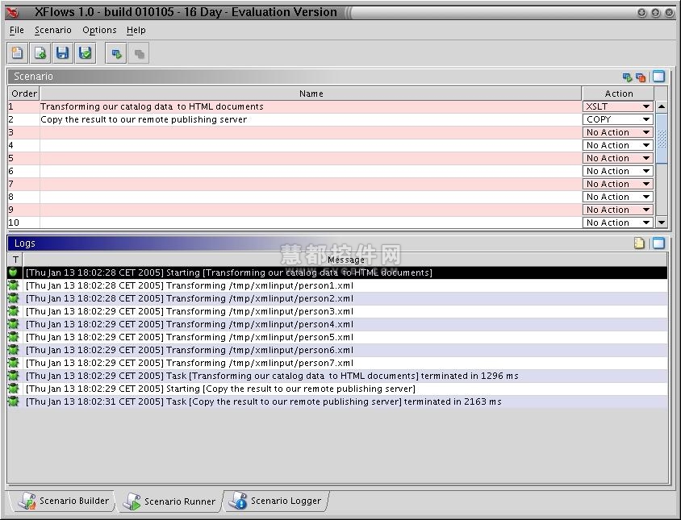Click the scenario table vertical scrollbar thumb
Image resolution: width=681 pixels, height=520 pixels.
tap(662, 139)
